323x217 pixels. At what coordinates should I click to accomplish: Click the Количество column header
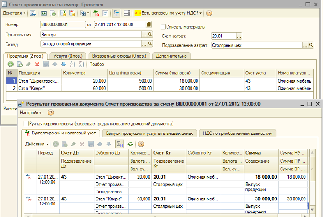[x=84, y=73]
